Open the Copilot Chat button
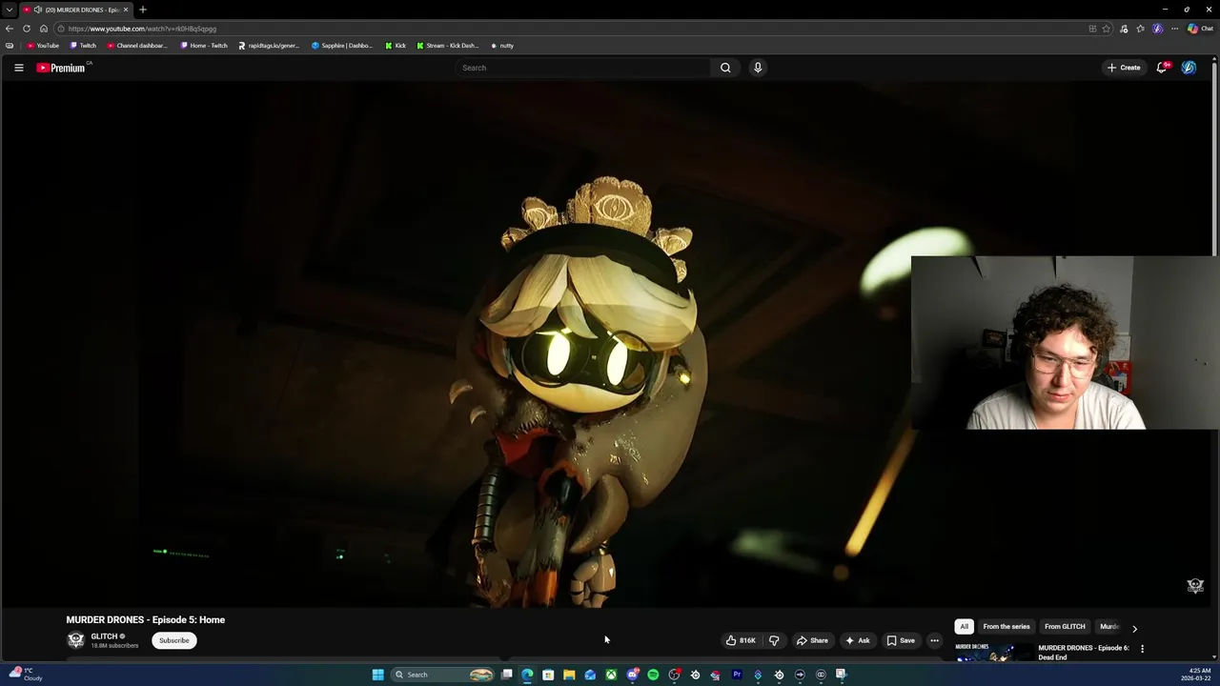This screenshot has width=1220, height=686. pos(1200,29)
